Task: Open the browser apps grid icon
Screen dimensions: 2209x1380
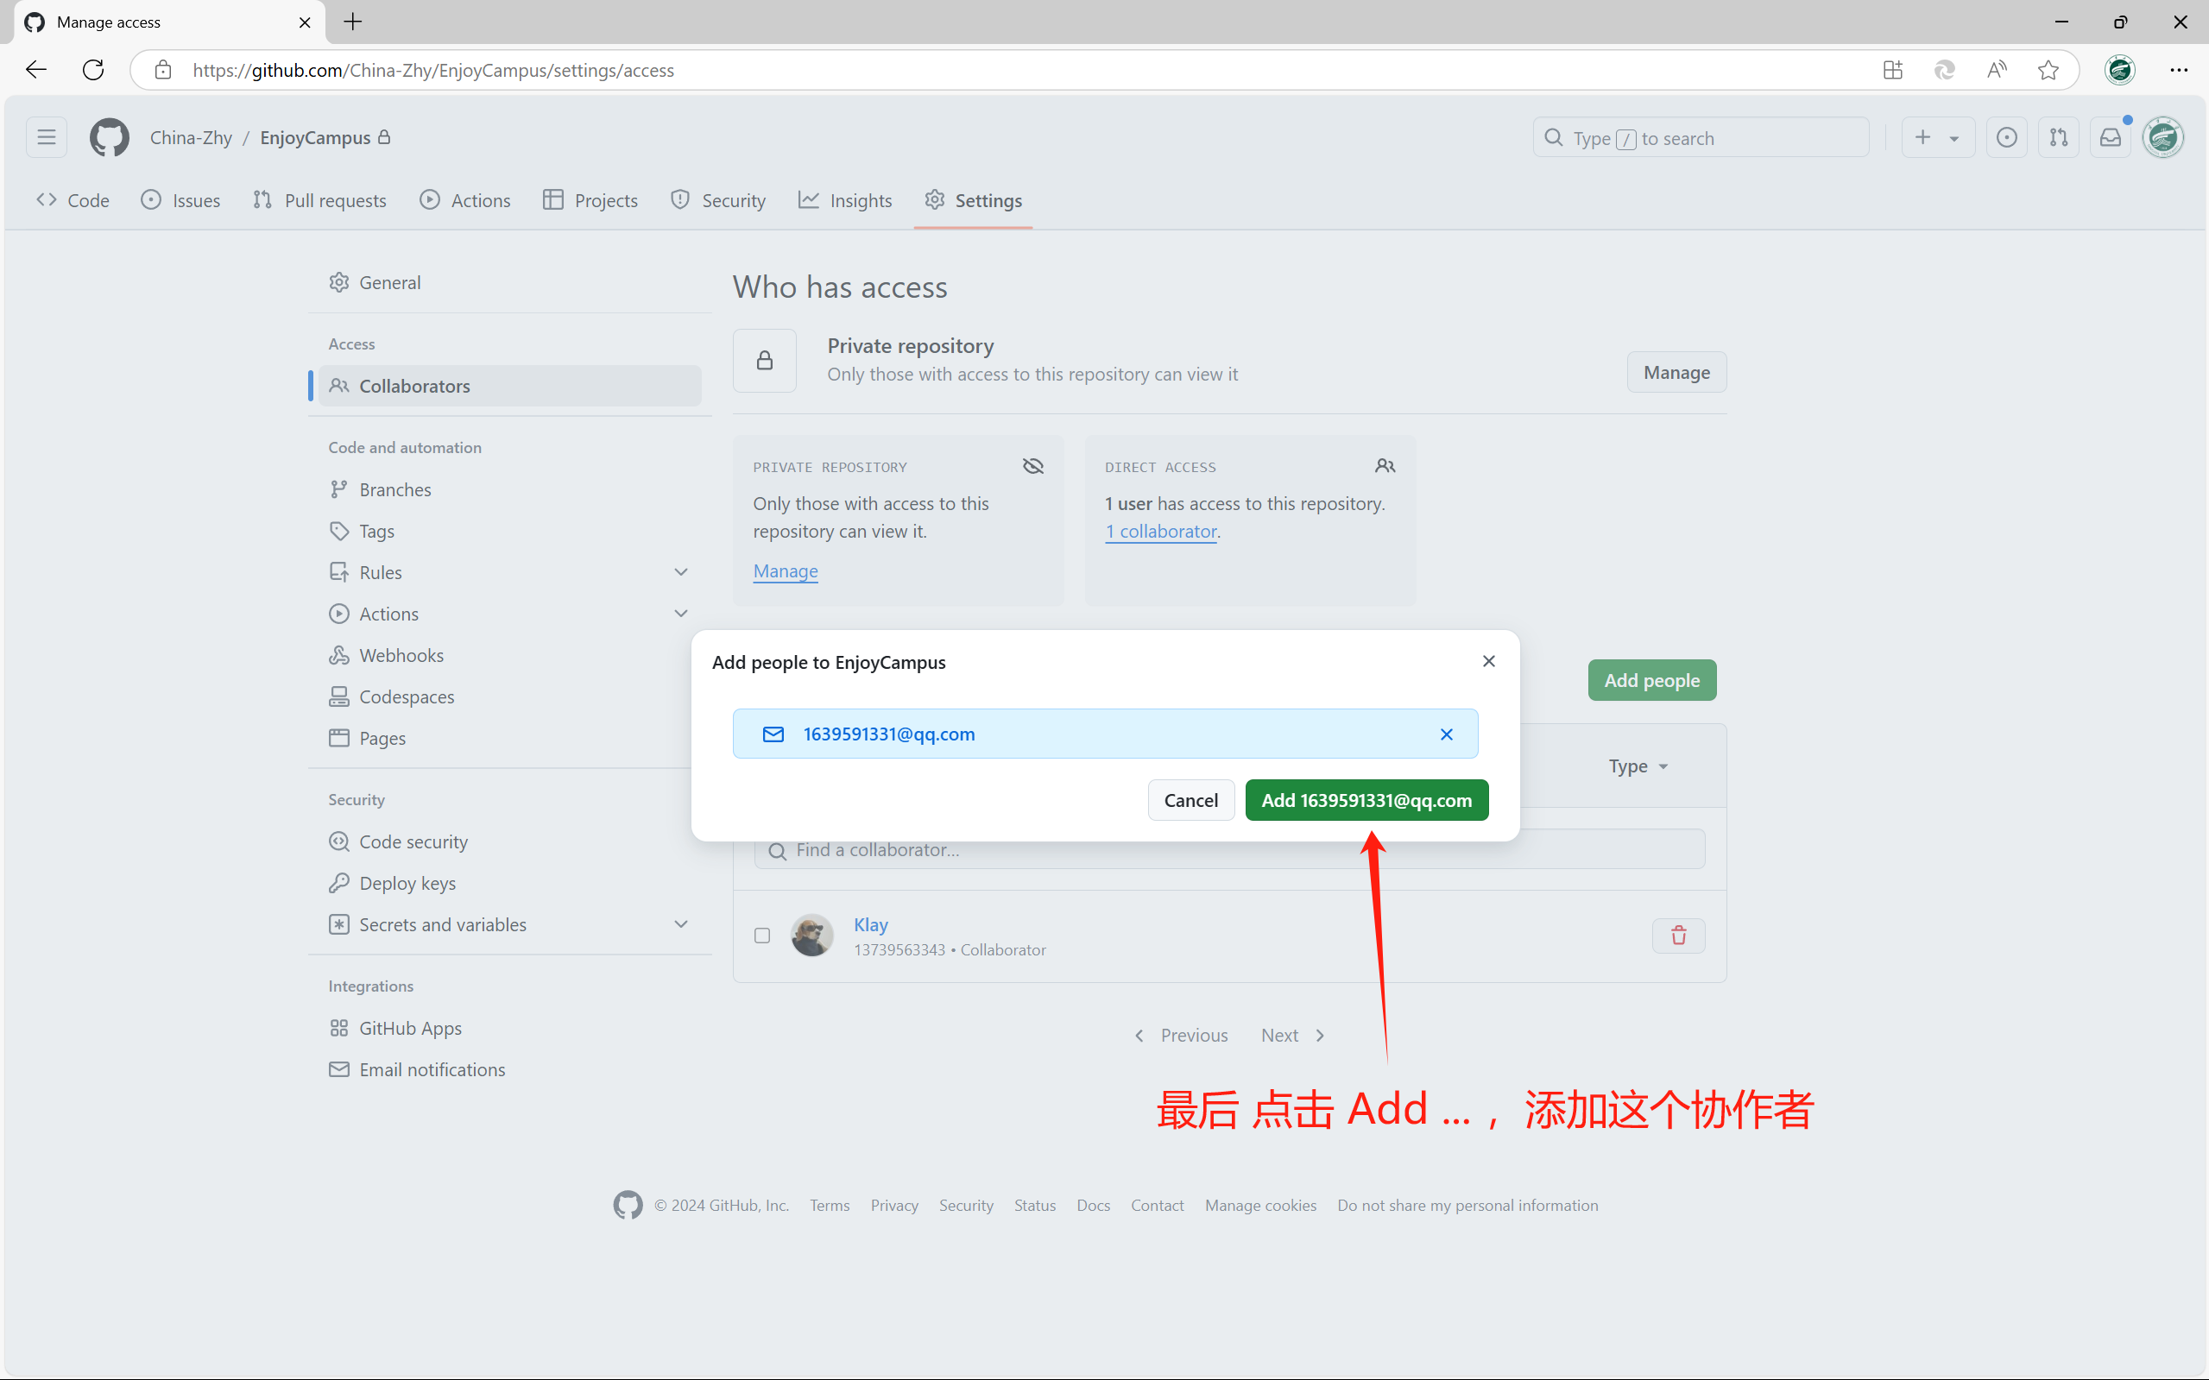Action: click(x=1892, y=70)
